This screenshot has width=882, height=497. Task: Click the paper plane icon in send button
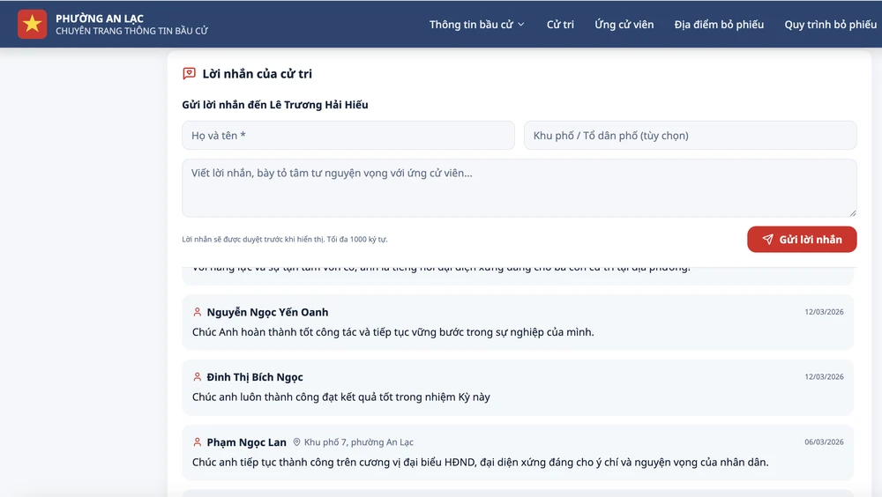pyautogui.click(x=767, y=240)
